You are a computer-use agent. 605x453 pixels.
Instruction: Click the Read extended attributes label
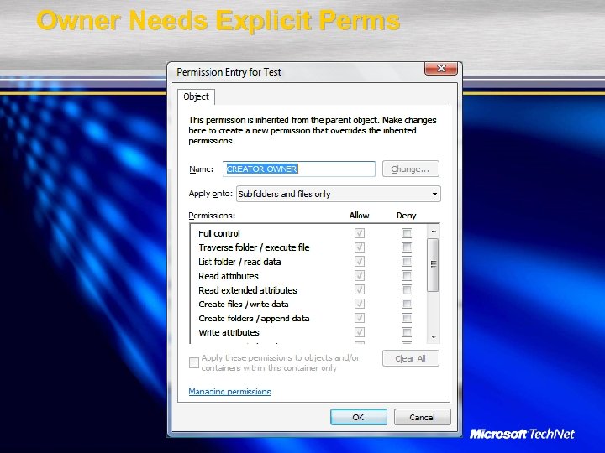pos(248,290)
